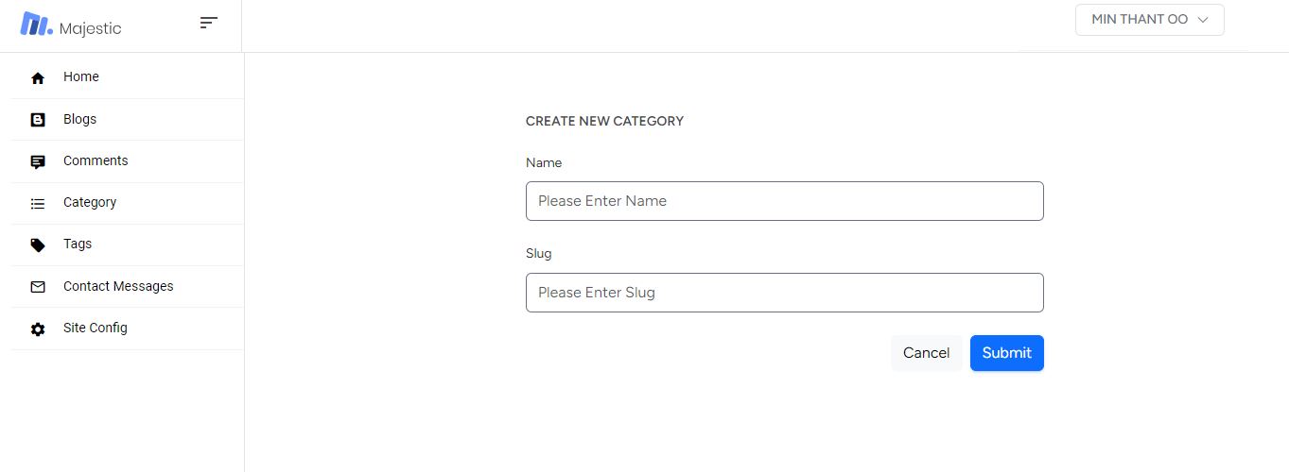Open Contact Messages in sidebar
This screenshot has width=1289, height=472.
(128, 286)
